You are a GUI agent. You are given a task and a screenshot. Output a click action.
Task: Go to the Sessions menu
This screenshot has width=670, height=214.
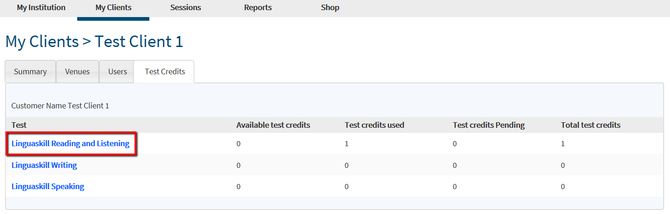(185, 8)
